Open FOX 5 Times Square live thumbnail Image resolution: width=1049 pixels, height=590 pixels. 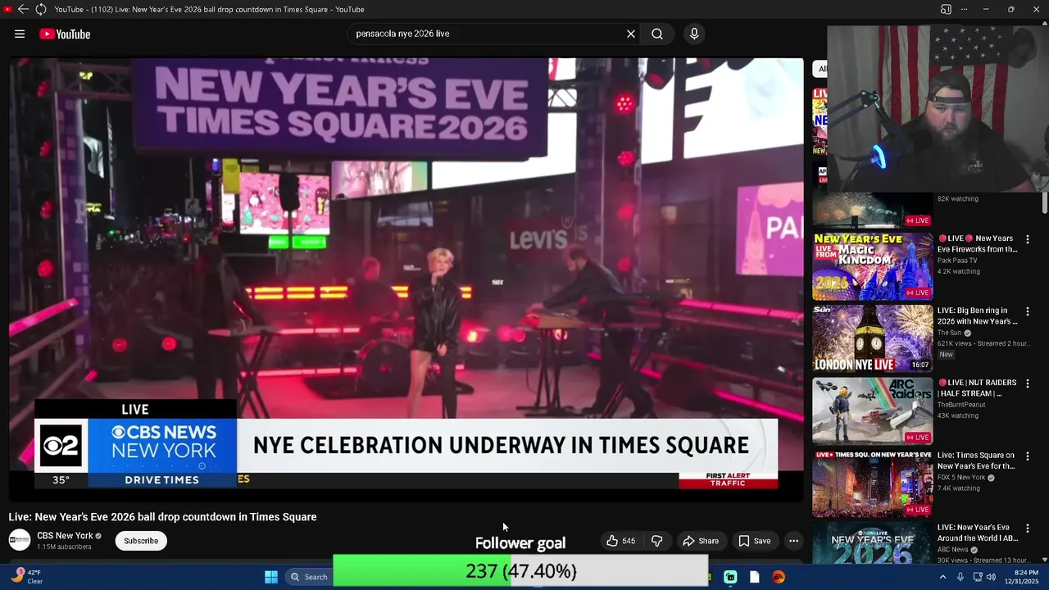click(x=873, y=483)
